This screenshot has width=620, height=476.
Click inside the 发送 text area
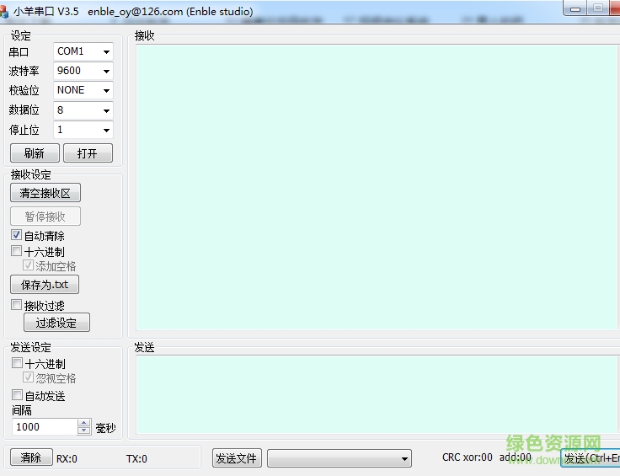pyautogui.click(x=377, y=394)
